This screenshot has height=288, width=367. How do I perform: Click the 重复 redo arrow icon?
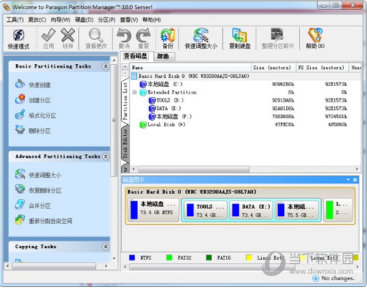143,39
